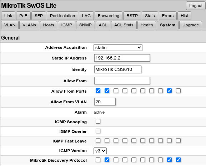Uncheck first Allow From Ports checkbox
Screen dimensions: 206x166
(x=98, y=90)
